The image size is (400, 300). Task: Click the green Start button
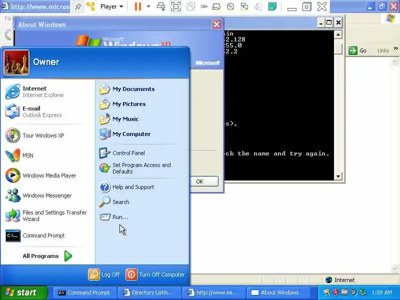23,292
